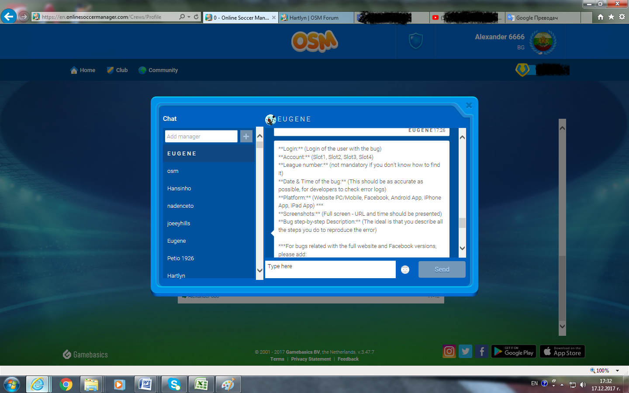Select the joeeyhills chat contact
Viewport: 629px width, 393px height.
click(209, 223)
